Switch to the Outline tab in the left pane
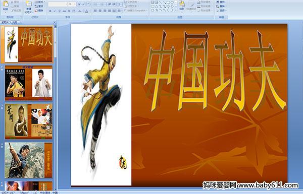This screenshot has width=303, height=194. pyautogui.click(x=14, y=22)
